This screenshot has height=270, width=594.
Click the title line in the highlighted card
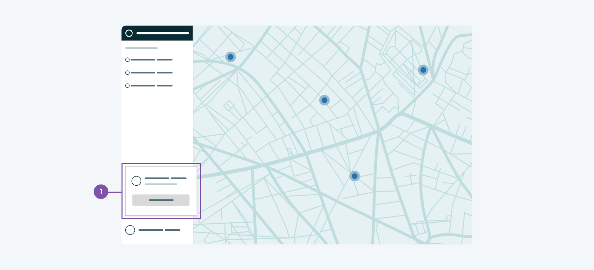165,178
